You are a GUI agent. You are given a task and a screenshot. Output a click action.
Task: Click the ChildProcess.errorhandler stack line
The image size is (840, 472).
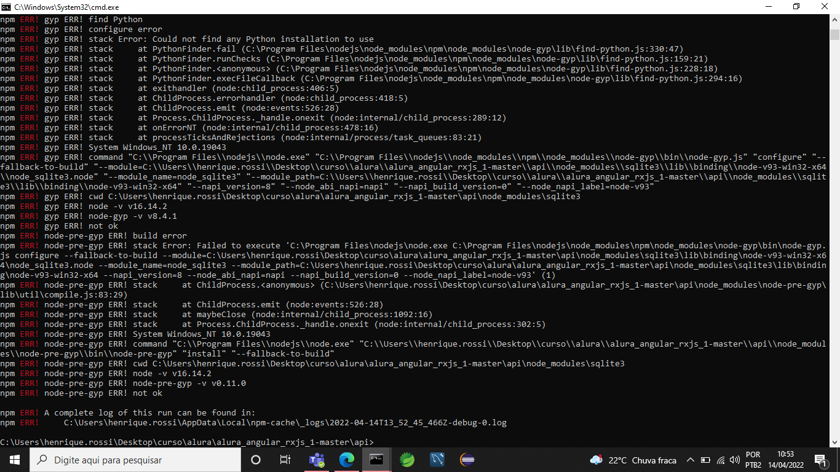[x=204, y=98]
